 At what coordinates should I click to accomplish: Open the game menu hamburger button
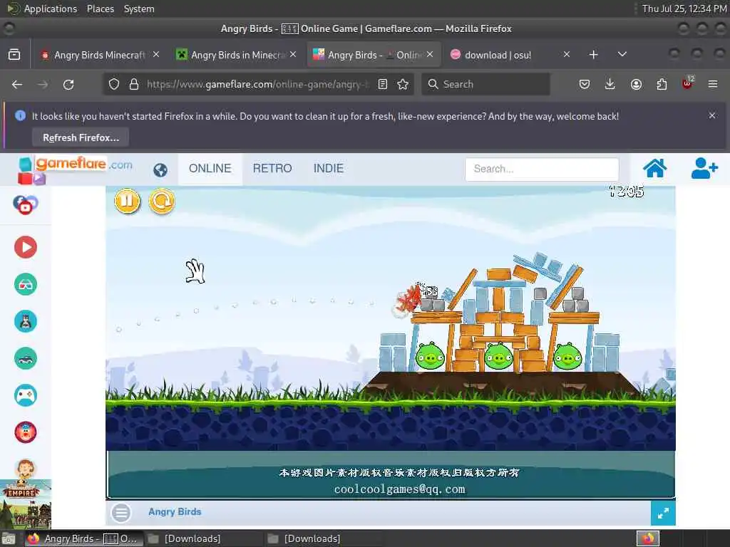121,513
